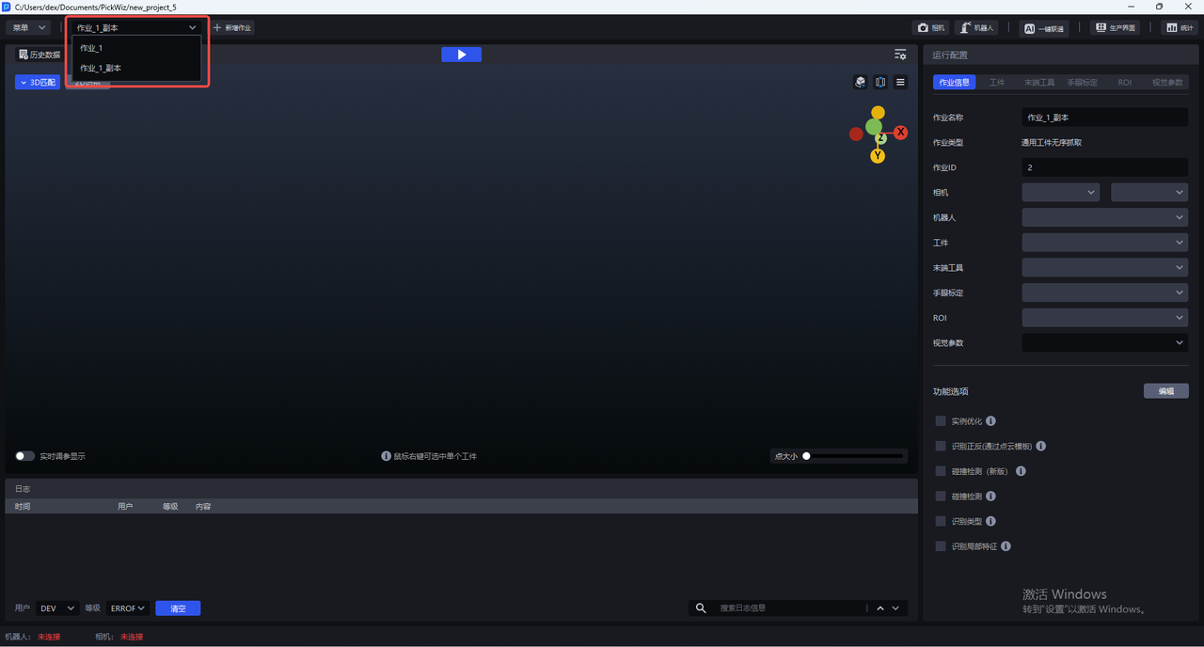Switch to the 末端工具 tab
The width and height of the screenshot is (1204, 647).
tap(1039, 83)
